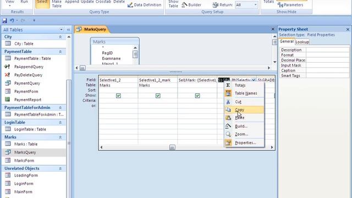Select PaymentTable : Table icon
The height and width of the screenshot is (198, 352).
tap(8, 58)
